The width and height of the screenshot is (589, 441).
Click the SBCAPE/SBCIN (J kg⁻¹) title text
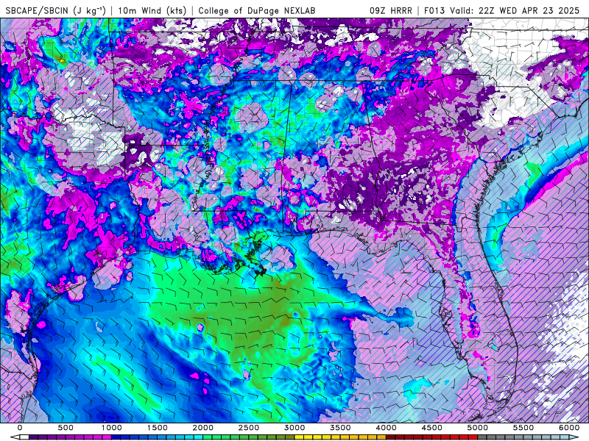point(56,11)
